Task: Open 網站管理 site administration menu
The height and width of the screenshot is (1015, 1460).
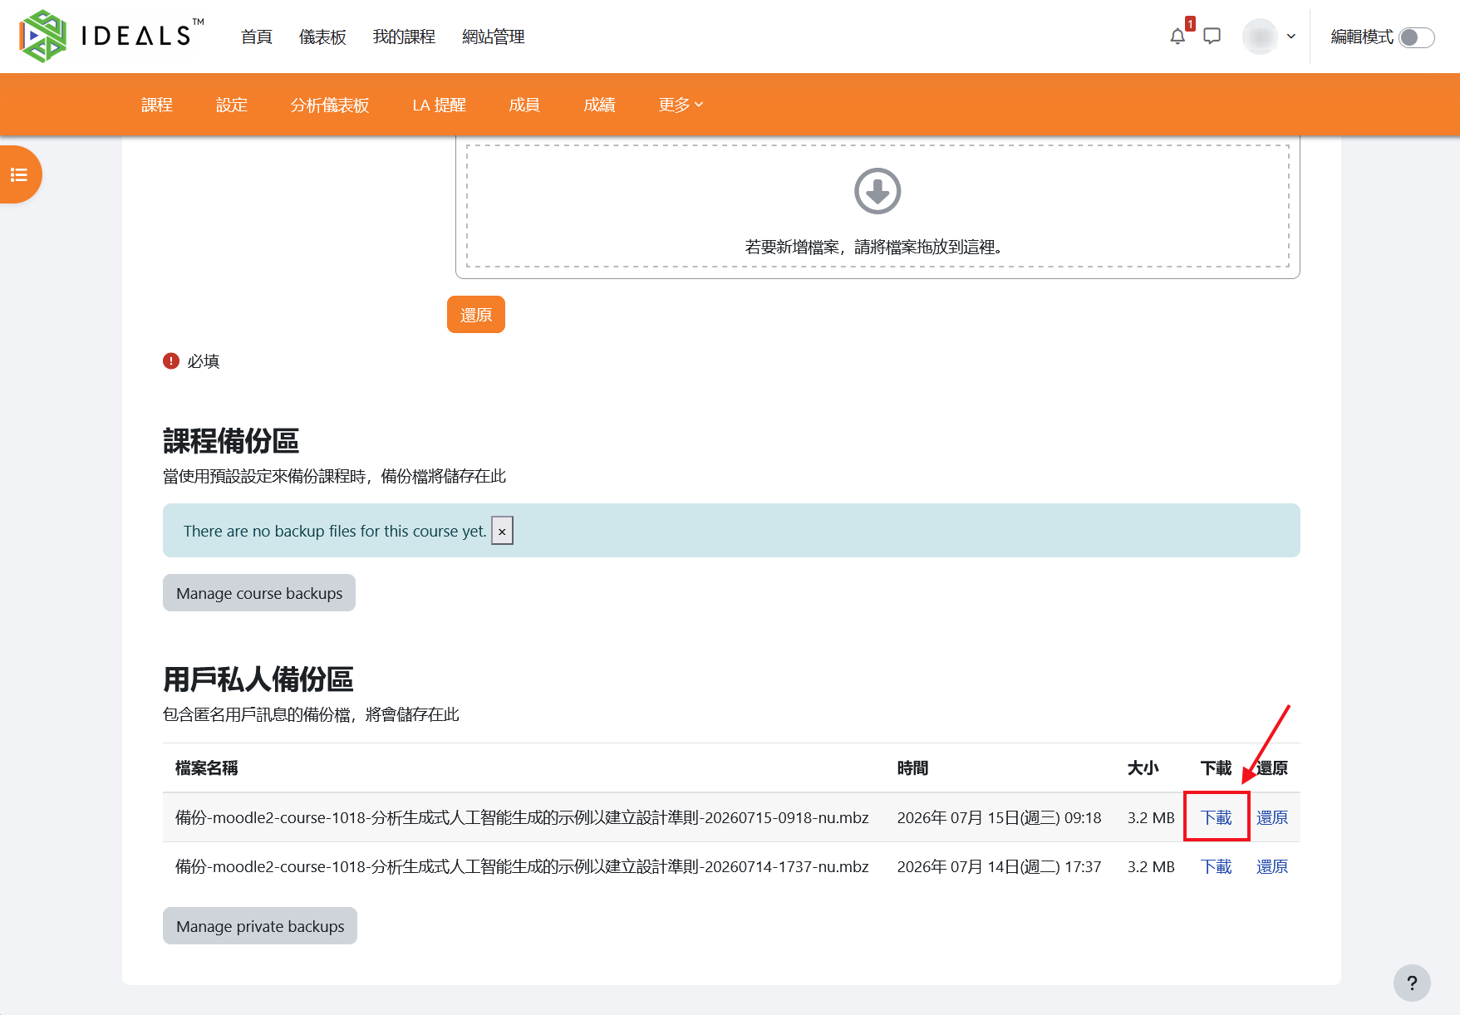Action: click(494, 37)
